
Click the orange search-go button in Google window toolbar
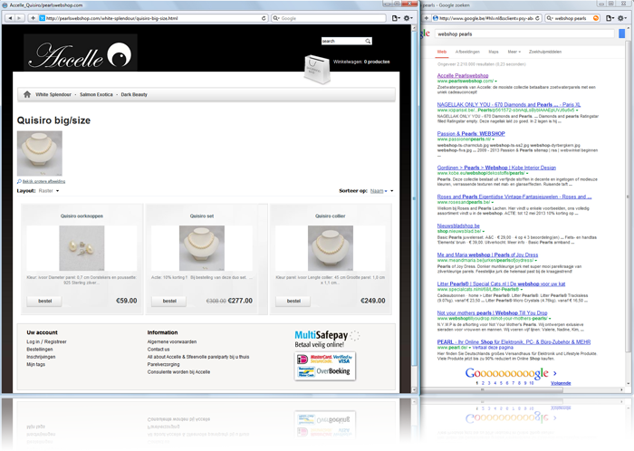[x=596, y=18]
